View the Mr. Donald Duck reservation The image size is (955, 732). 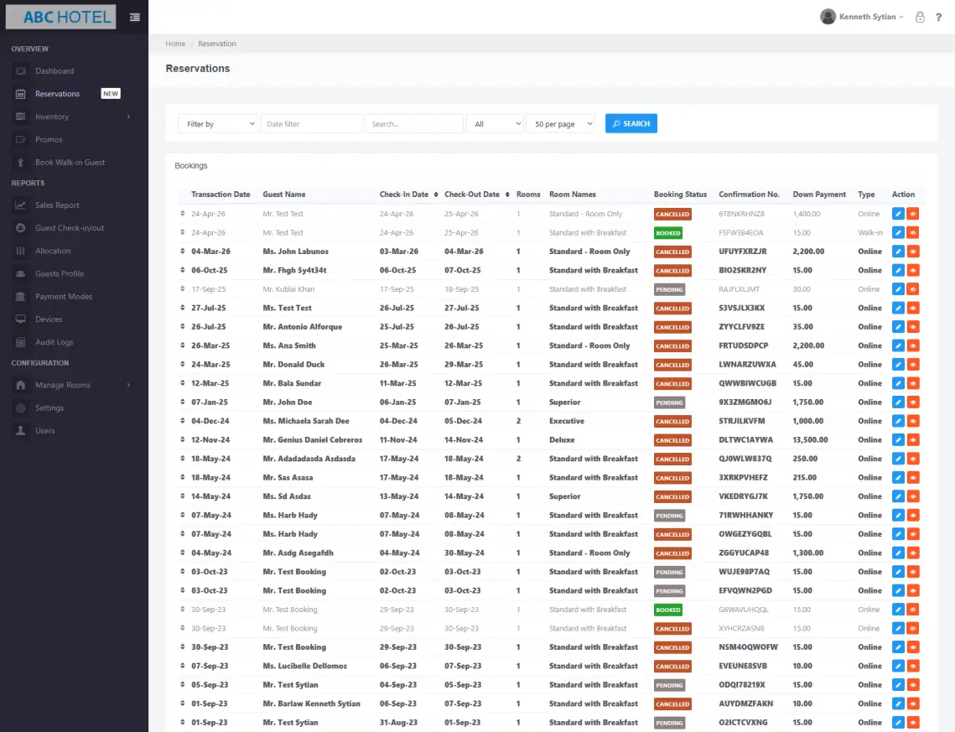click(x=913, y=365)
